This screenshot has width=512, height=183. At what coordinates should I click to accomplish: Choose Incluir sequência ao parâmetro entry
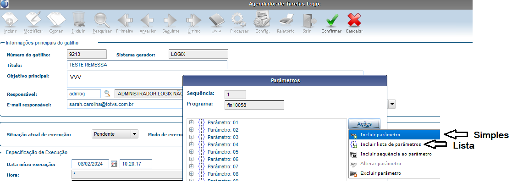click(394, 154)
